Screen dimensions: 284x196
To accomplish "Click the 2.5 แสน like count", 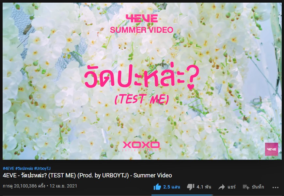I will (x=171, y=187).
